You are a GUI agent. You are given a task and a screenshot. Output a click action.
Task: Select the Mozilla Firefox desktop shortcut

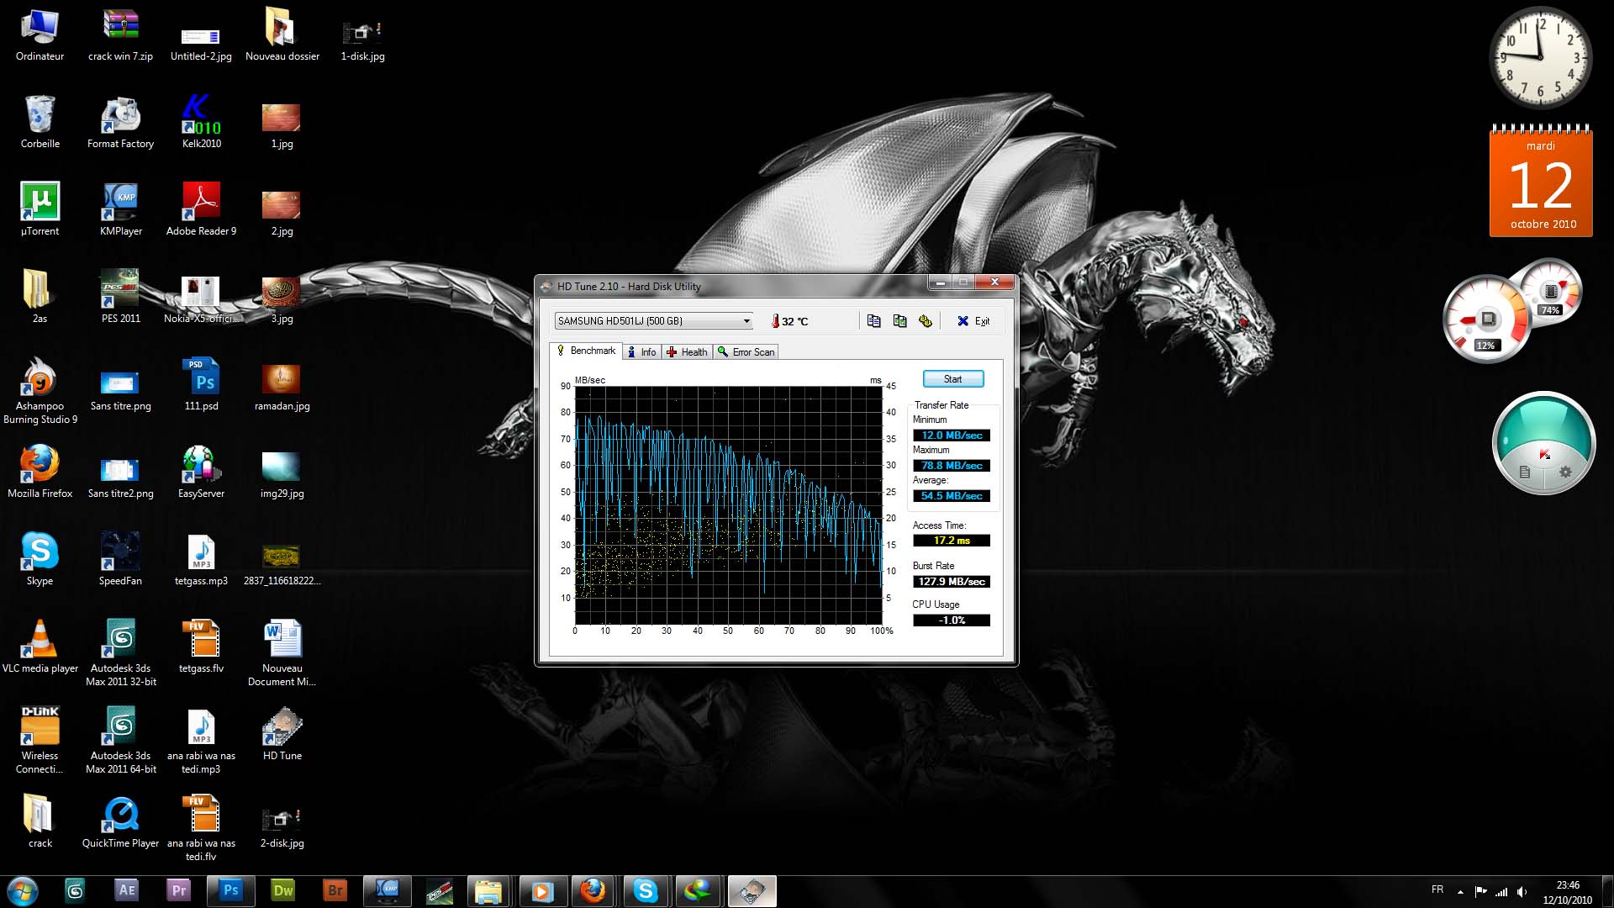coord(40,472)
